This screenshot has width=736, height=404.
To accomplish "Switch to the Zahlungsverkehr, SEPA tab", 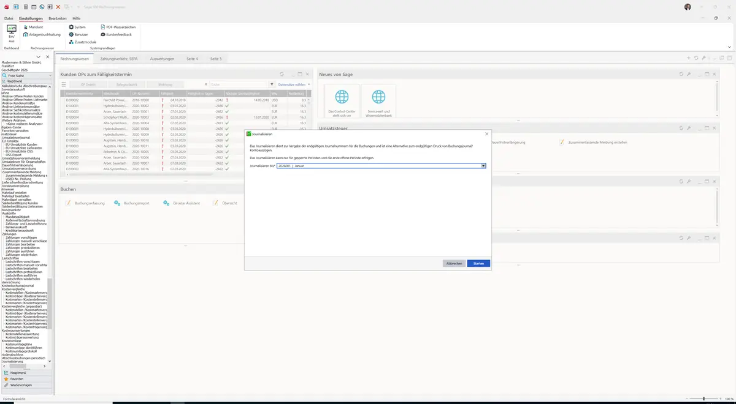I will point(118,59).
